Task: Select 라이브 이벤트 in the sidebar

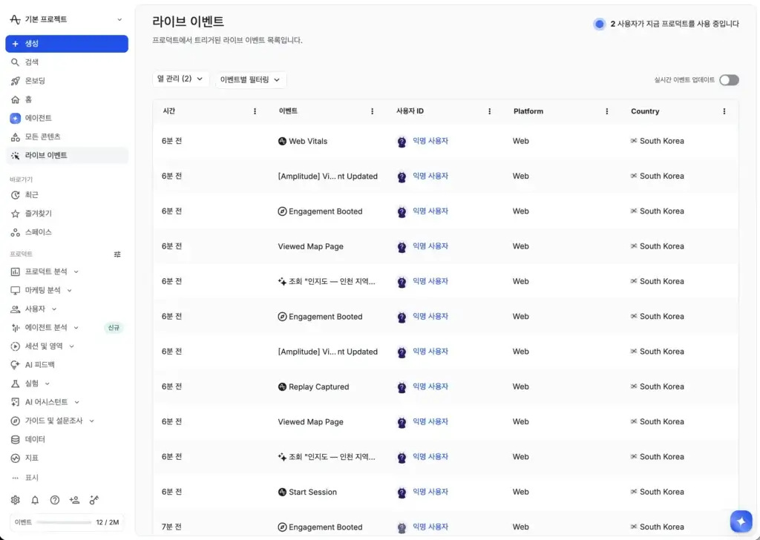Action: coord(66,156)
